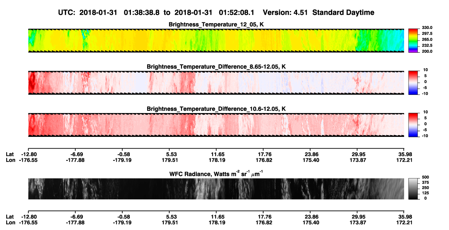449x230 pixels.
Task: Click longitude 179.51 on the axis below WFC Radiance
Action: tap(169, 223)
